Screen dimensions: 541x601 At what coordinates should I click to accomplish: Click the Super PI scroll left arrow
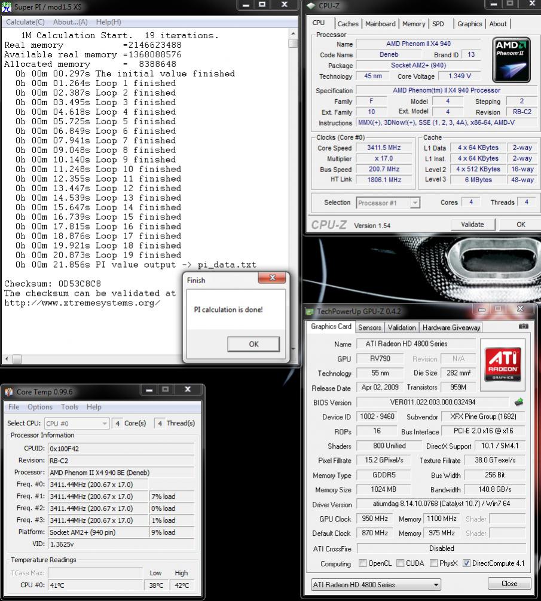coord(7,359)
